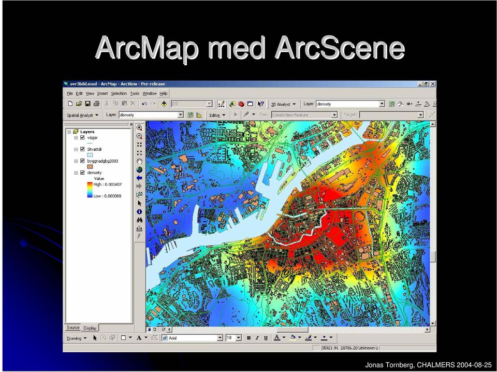The image size is (497, 372).
Task: Undo the last action
Action: [x=144, y=104]
